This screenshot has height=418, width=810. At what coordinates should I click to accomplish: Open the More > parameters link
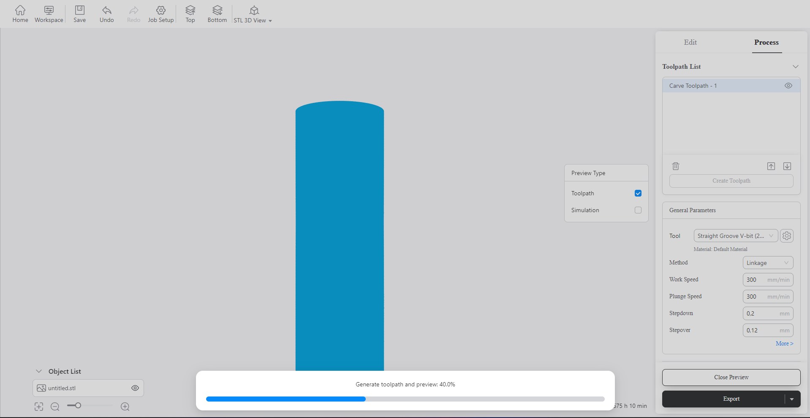coord(785,343)
